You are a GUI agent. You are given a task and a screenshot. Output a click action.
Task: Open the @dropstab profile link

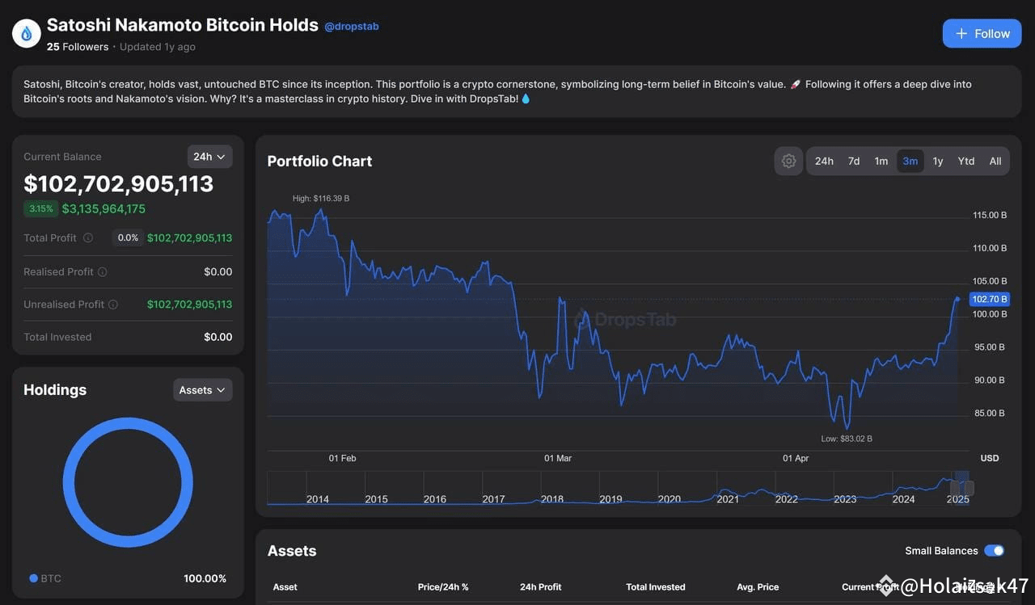tap(352, 25)
